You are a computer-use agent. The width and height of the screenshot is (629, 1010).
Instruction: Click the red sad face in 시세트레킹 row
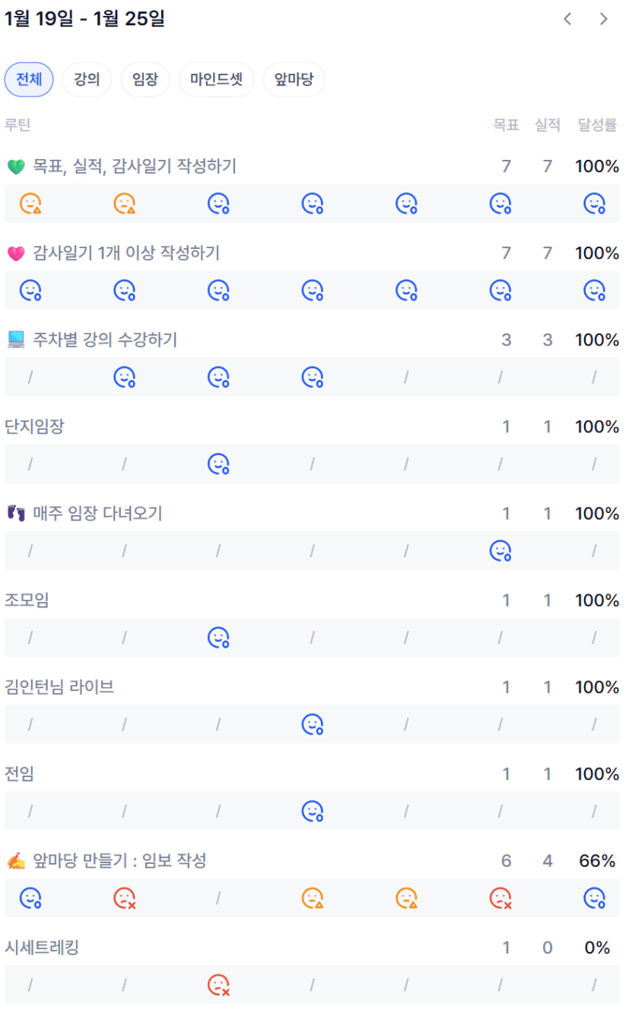[219, 985]
